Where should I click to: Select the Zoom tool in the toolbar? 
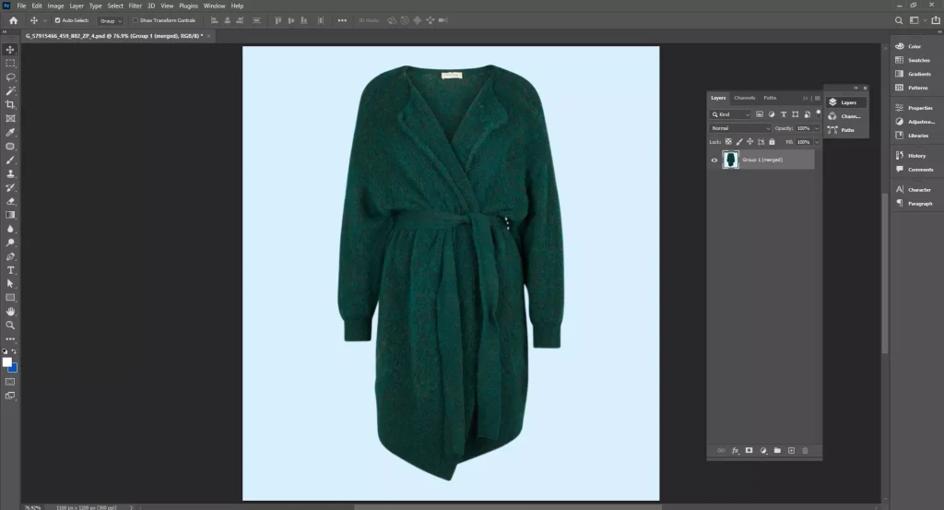tap(10, 326)
